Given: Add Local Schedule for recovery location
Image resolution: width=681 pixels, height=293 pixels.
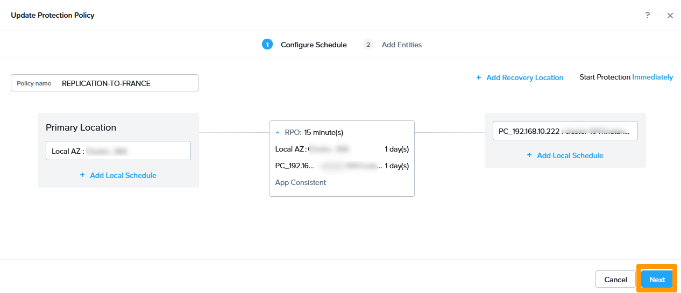Looking at the screenshot, I should pos(570,155).
